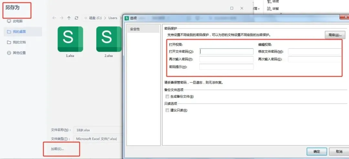Focus the 密码提示(H) field
This screenshot has height=159, width=349.
tap(226, 67)
